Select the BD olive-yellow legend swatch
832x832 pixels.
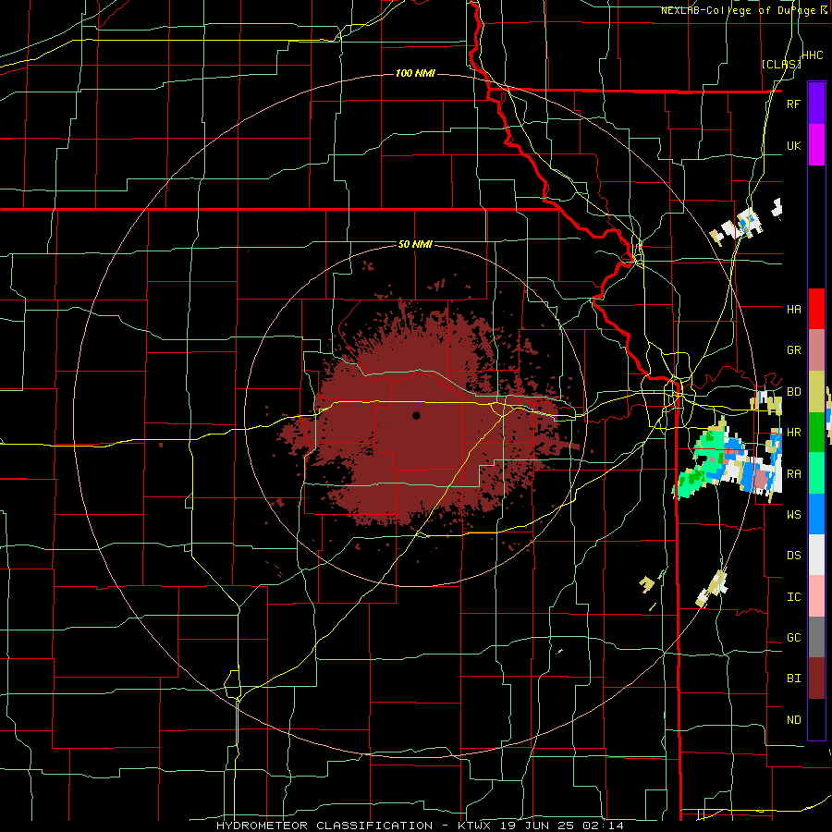pos(816,392)
